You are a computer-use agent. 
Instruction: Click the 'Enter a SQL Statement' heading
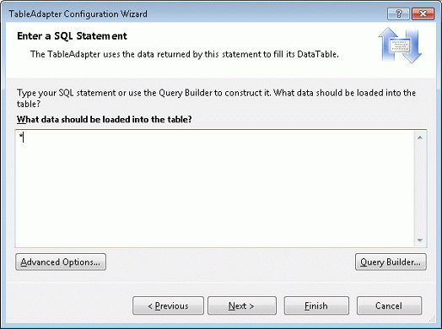(x=72, y=36)
